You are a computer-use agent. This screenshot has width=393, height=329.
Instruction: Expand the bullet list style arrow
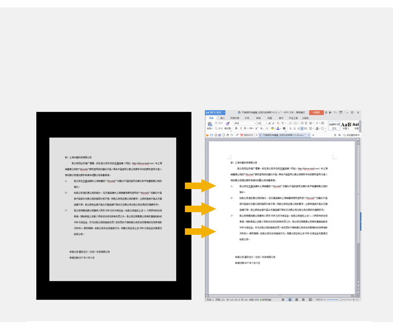[x=293, y=123]
